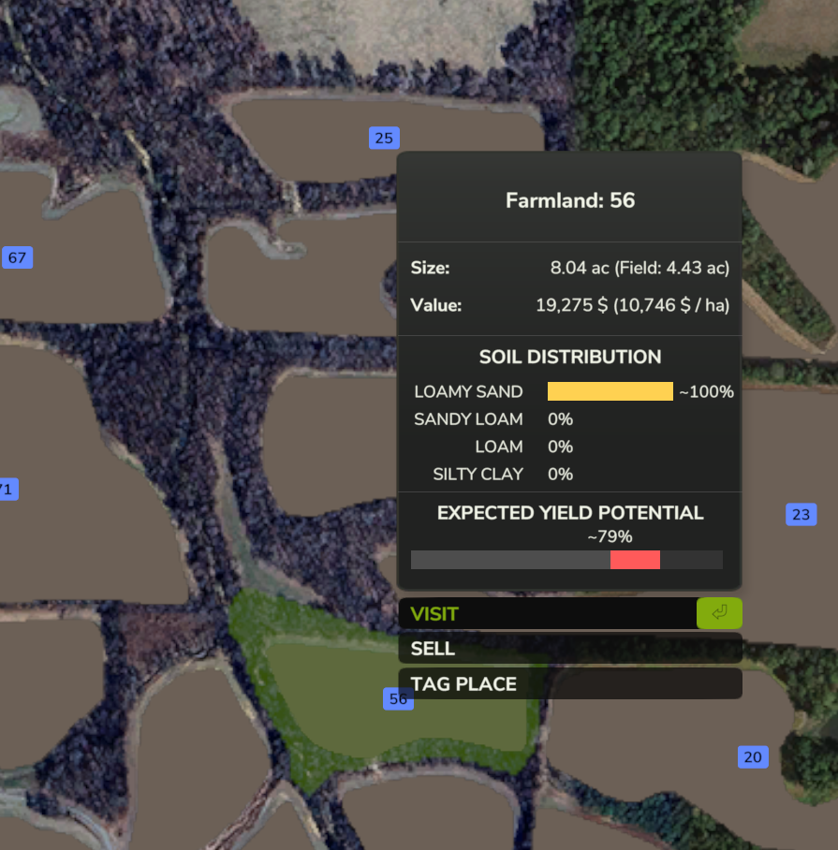Click the farmland 67 map marker
The image size is (838, 850).
coord(17,257)
